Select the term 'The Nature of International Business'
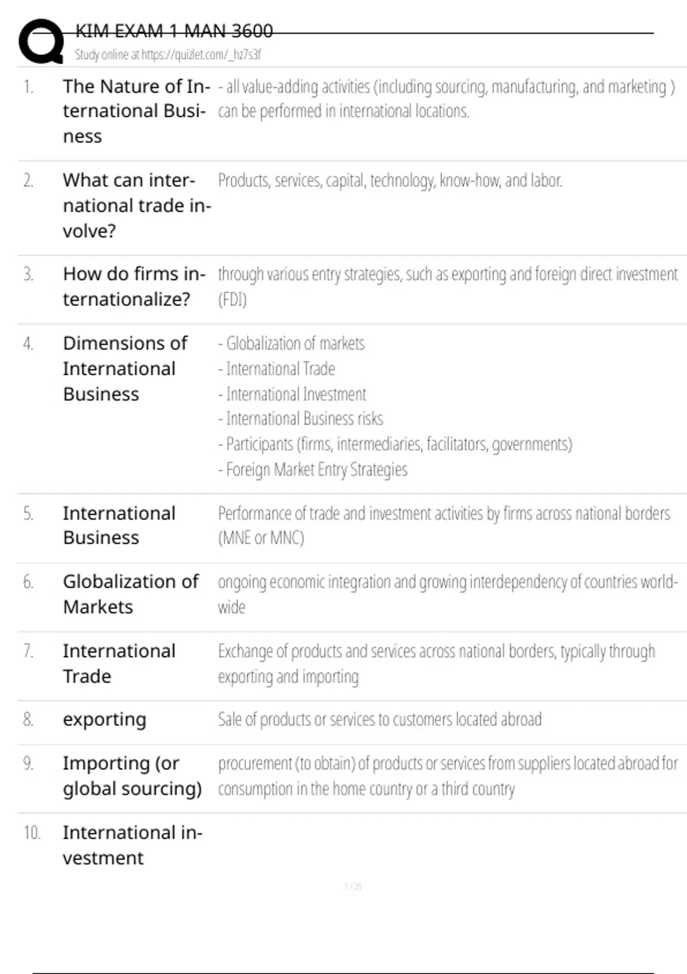687x974 pixels. click(x=136, y=111)
